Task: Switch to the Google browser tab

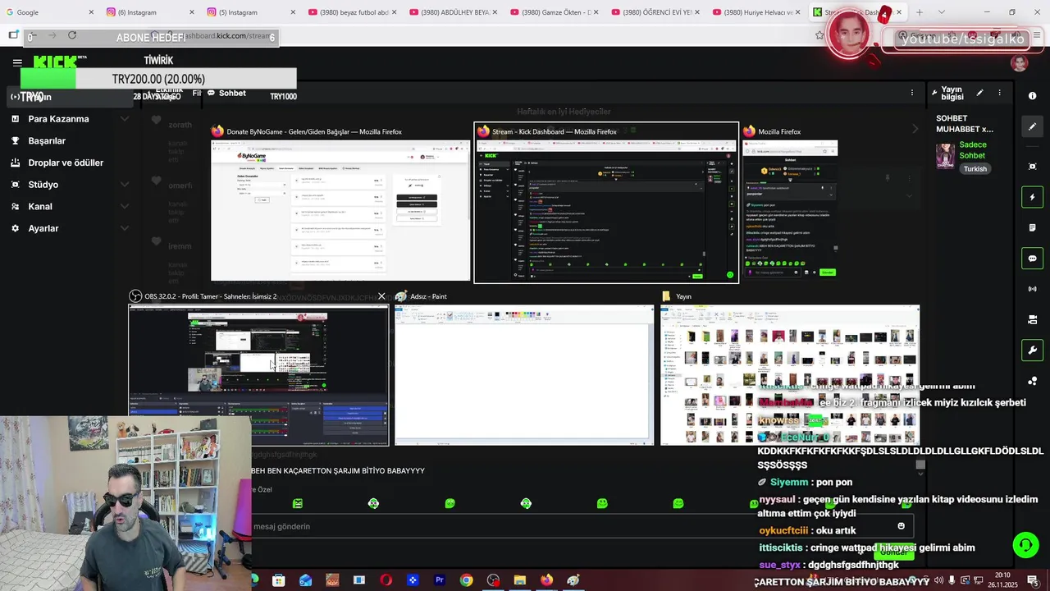Action: pyautogui.click(x=49, y=12)
